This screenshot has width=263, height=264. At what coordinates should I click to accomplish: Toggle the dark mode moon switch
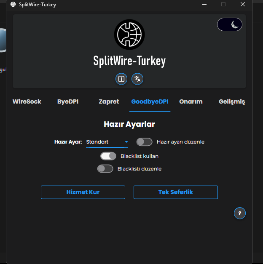(230, 24)
